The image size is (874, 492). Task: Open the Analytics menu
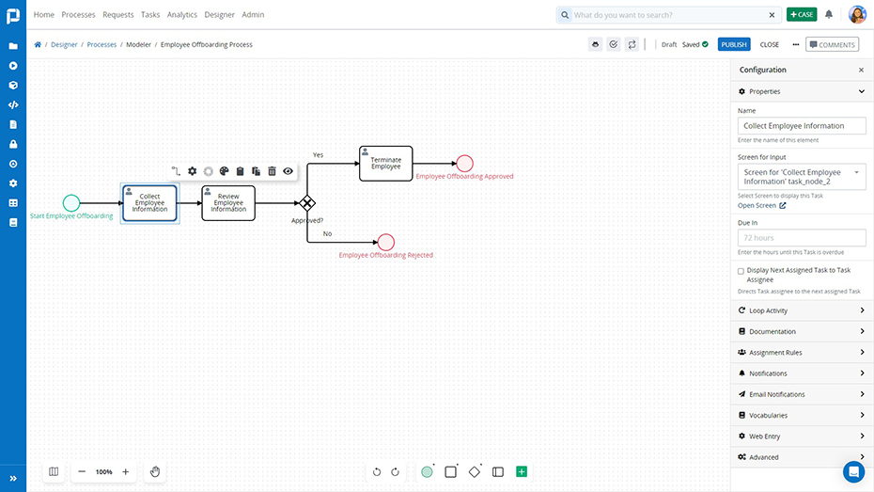182,14
